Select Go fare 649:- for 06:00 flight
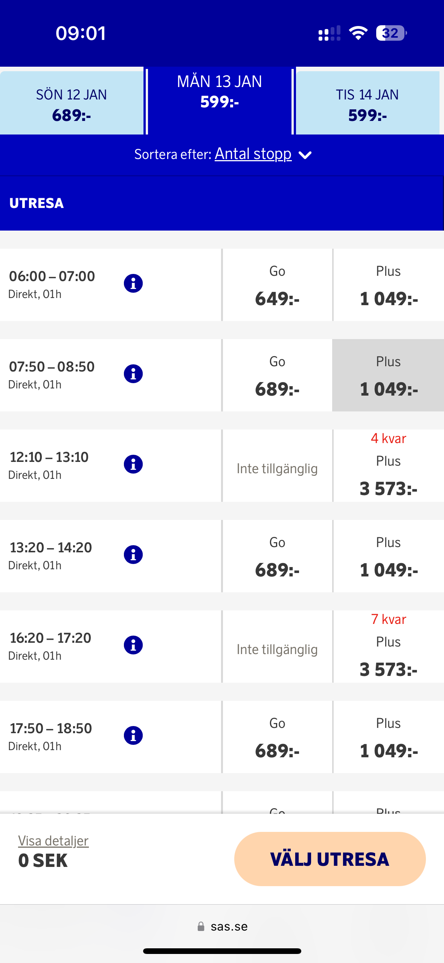The height and width of the screenshot is (963, 444). pos(277,285)
